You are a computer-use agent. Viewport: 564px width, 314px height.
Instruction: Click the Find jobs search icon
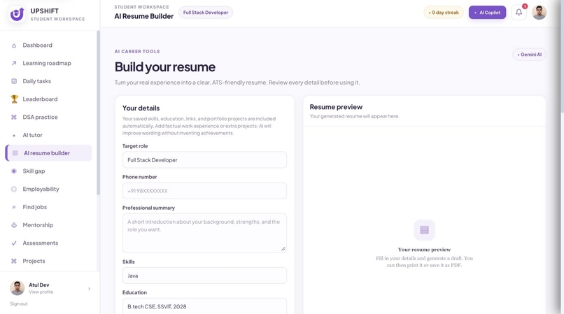pos(14,207)
